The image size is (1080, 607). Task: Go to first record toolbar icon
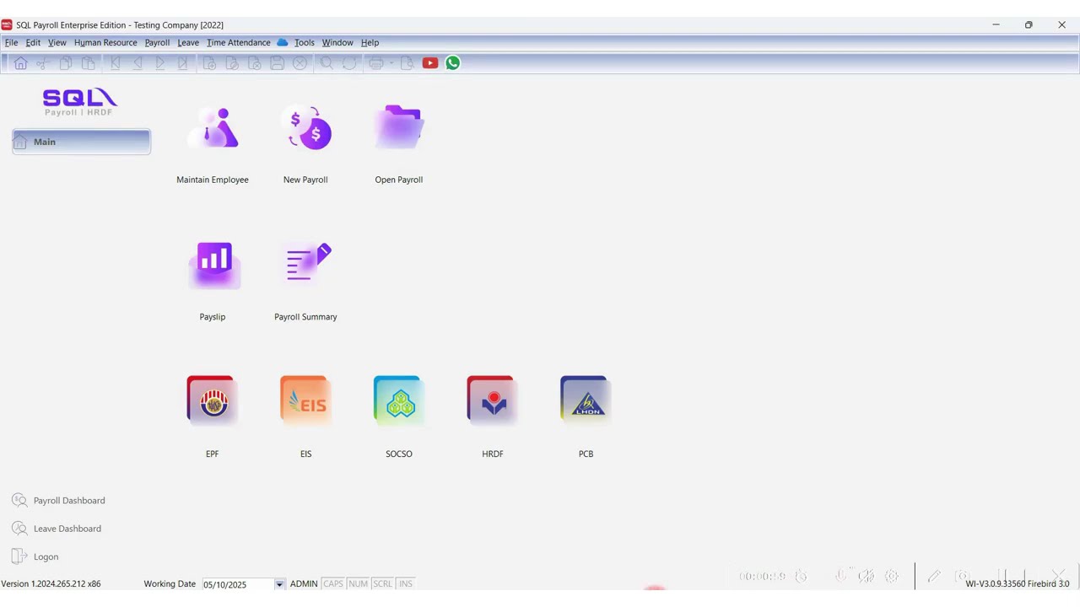tap(116, 63)
